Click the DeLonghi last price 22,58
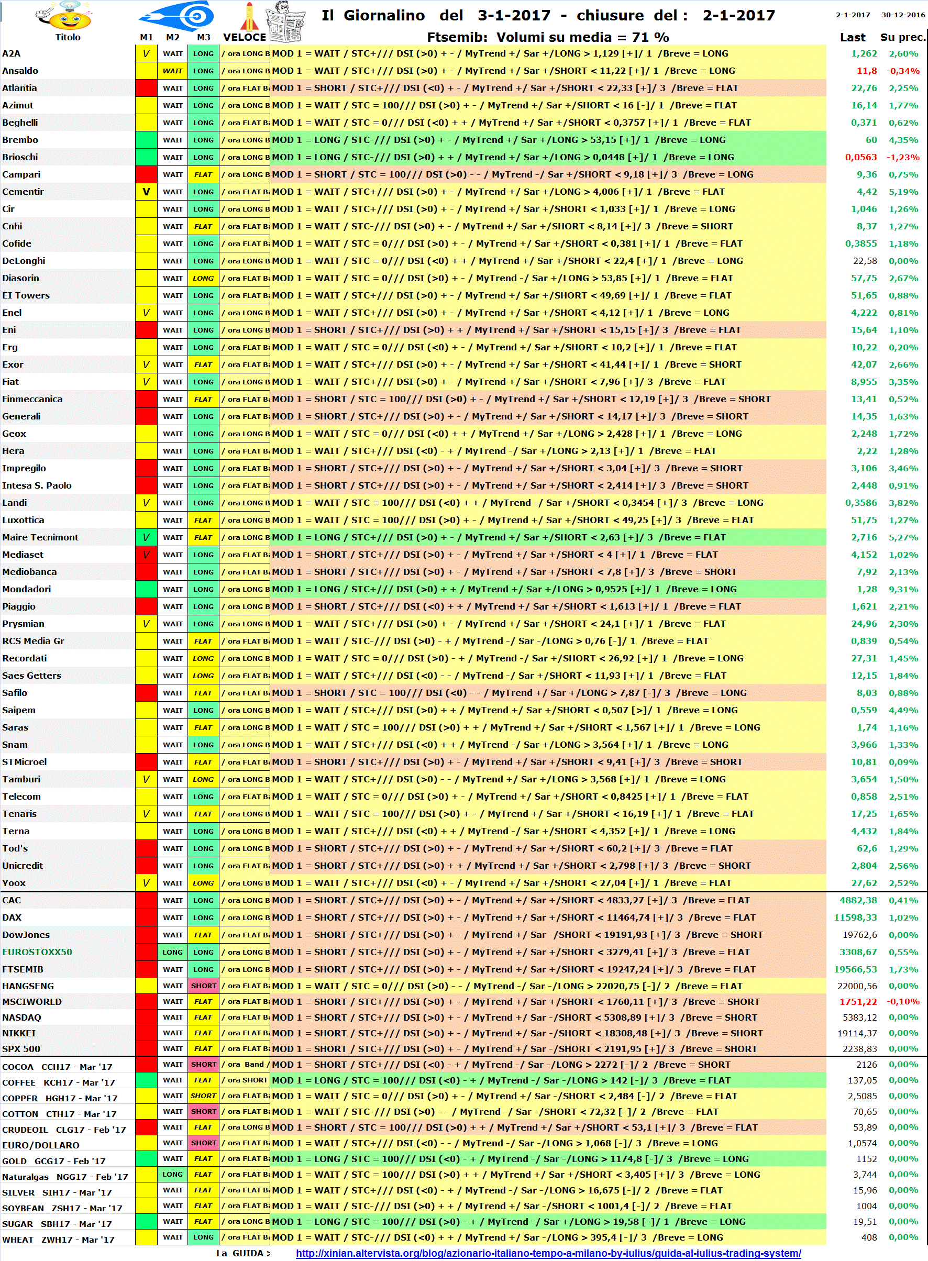The height and width of the screenshot is (1261, 928). coord(865,261)
